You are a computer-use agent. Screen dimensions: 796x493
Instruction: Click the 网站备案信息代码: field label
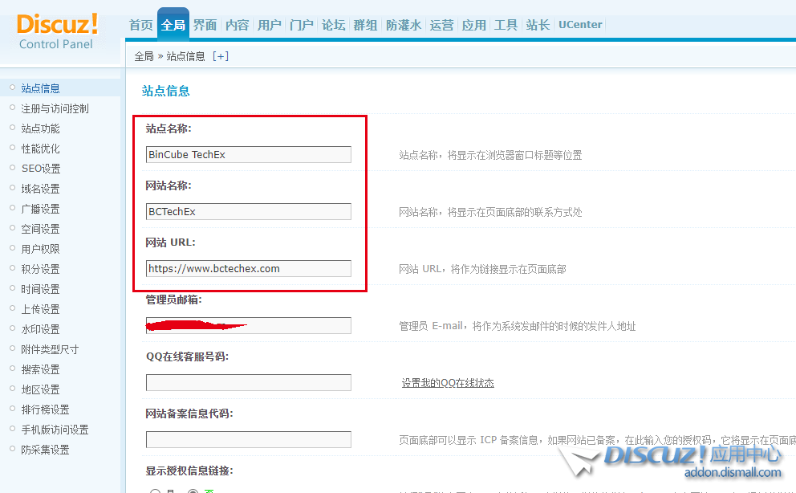coord(189,414)
